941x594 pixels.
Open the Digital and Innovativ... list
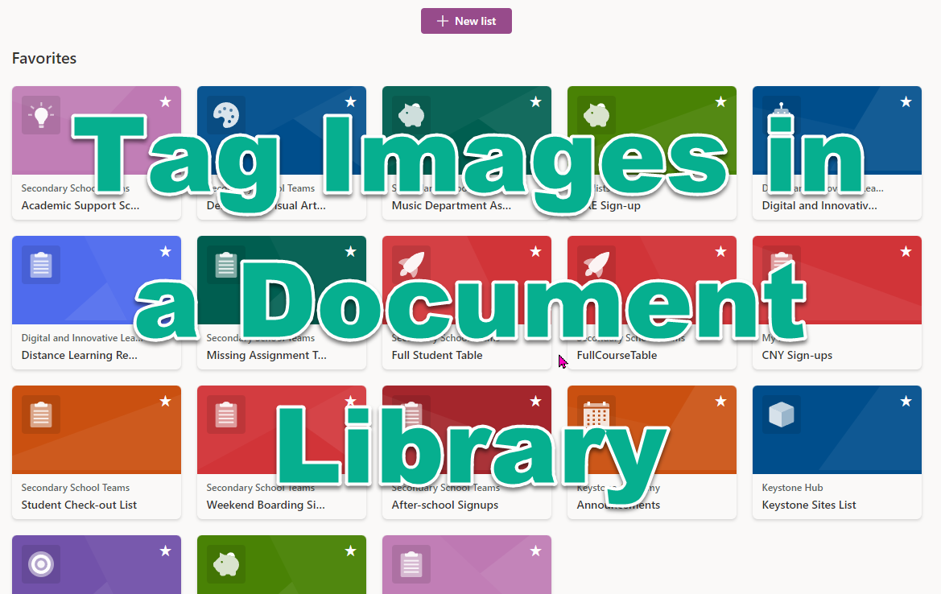819,205
